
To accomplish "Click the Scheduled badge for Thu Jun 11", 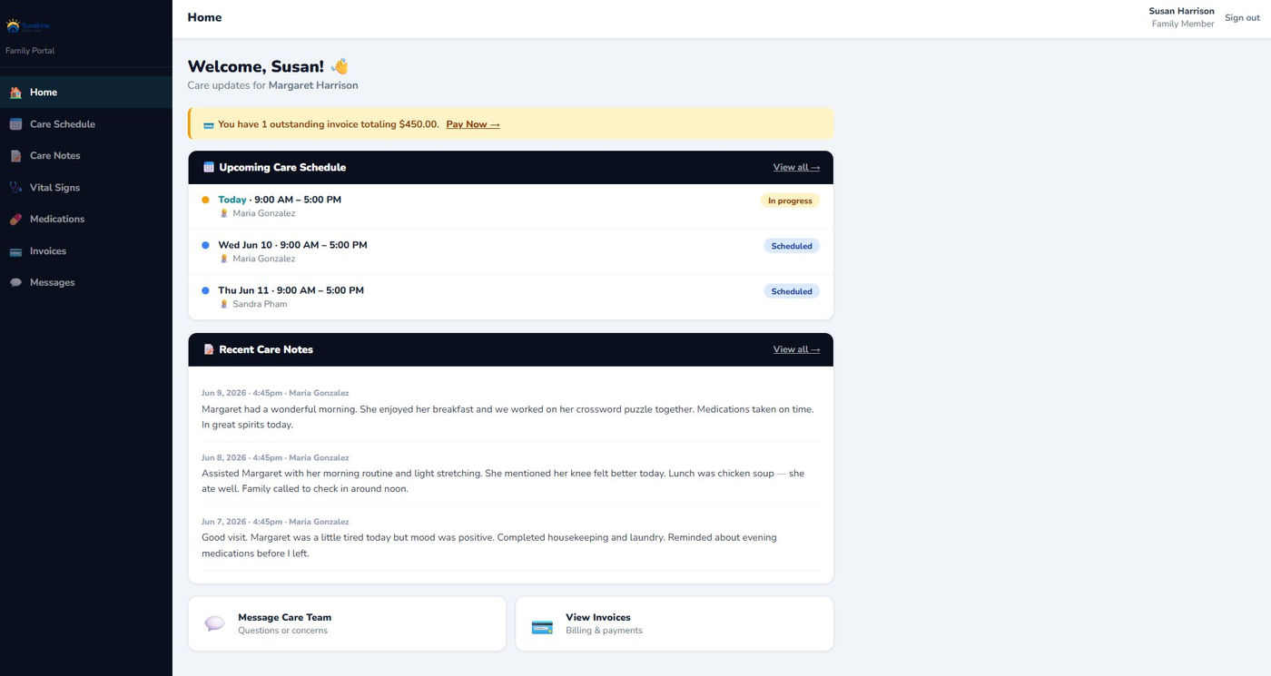I will point(792,291).
